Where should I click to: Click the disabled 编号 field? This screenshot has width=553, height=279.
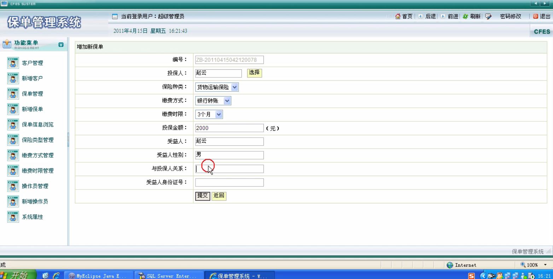(229, 60)
